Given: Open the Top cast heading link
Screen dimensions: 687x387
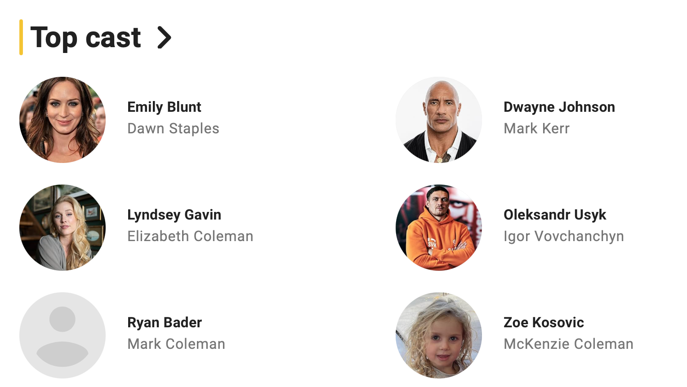Looking at the screenshot, I should (85, 38).
